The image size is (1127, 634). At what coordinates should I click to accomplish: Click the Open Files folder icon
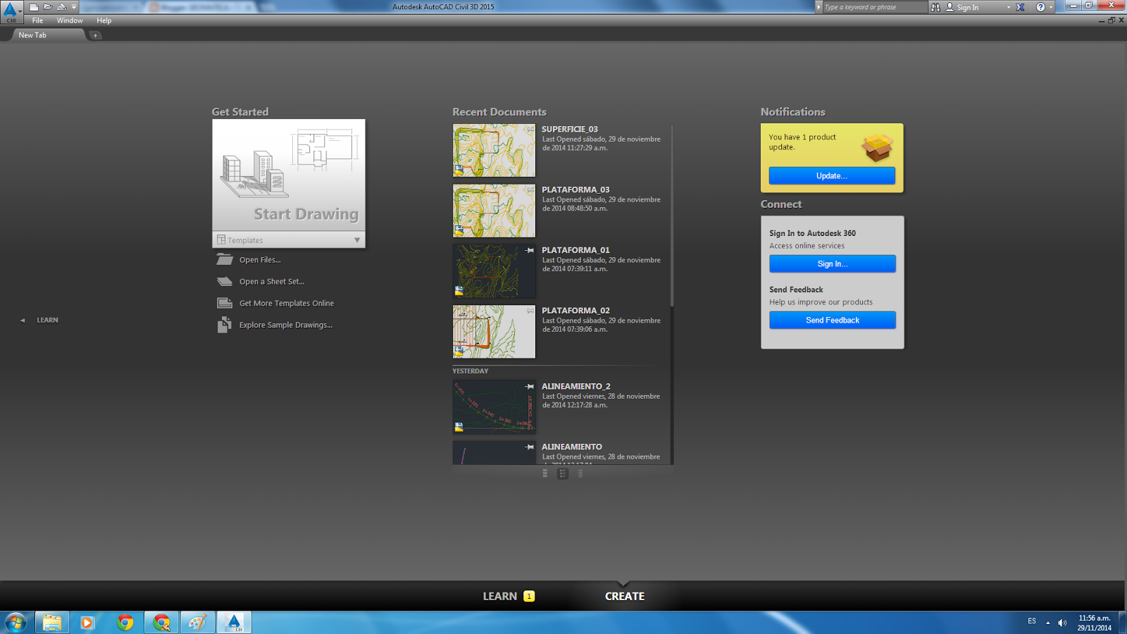click(225, 260)
